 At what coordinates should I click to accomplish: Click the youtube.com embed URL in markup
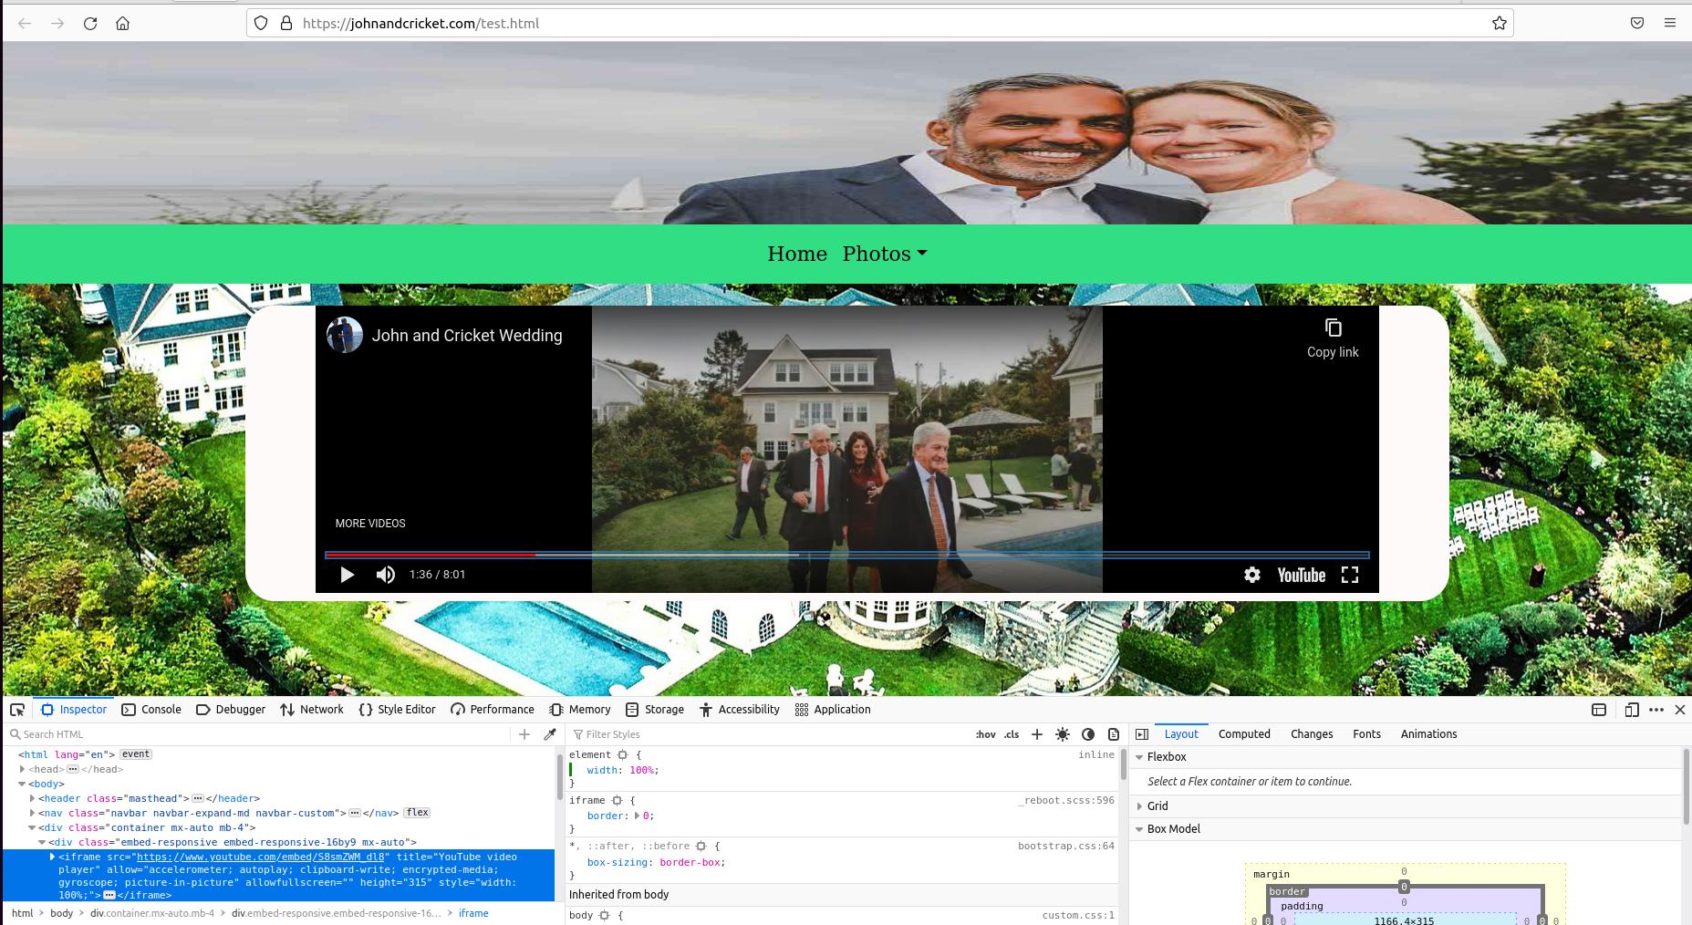tap(260, 857)
